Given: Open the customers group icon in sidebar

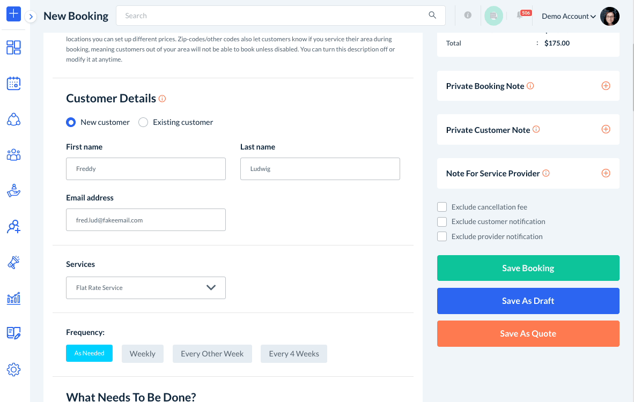Looking at the screenshot, I should [x=13, y=155].
